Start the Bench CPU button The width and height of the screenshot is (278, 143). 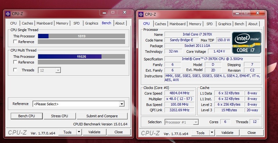pos(26,116)
